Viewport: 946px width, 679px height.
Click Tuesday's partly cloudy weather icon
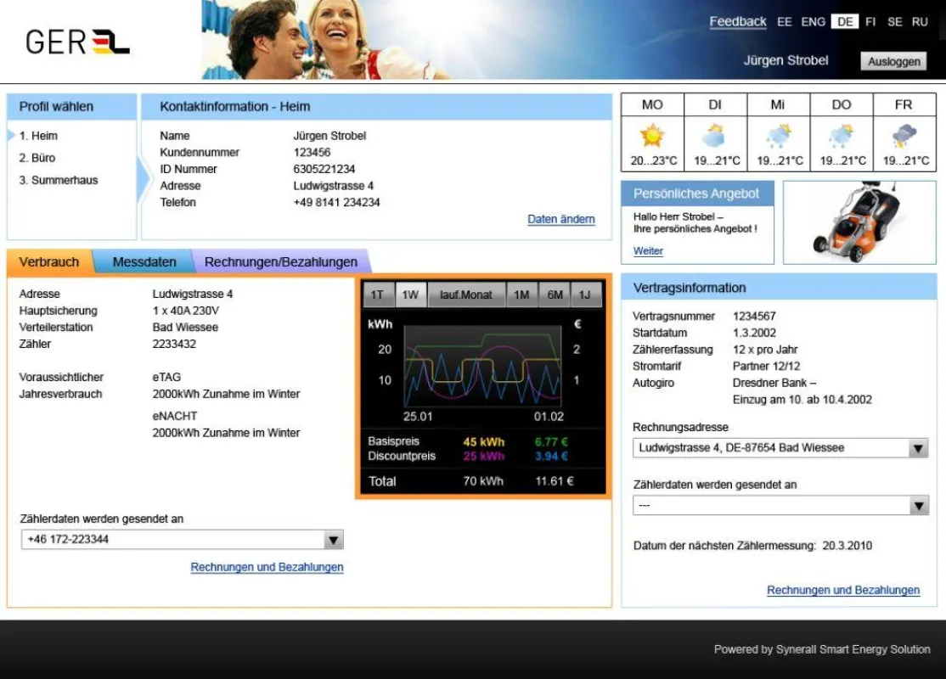(x=714, y=136)
